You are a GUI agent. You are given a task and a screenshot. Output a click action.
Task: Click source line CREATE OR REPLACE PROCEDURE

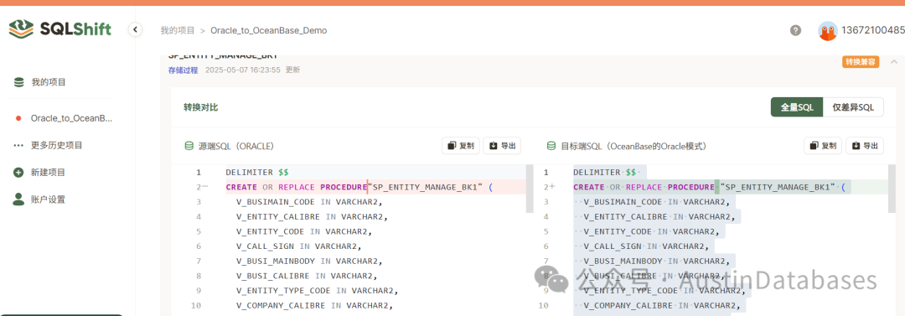click(358, 187)
